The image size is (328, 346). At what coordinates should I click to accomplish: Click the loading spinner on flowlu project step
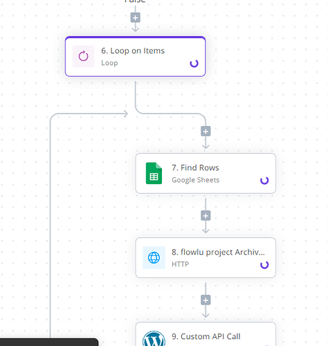[x=264, y=265]
